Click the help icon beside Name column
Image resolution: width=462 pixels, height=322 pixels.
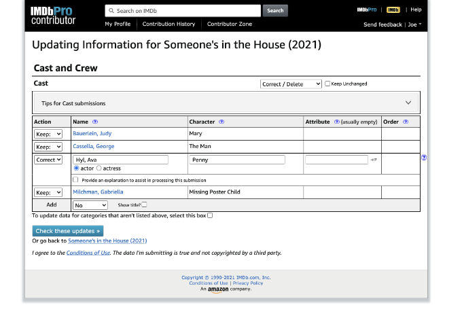(x=95, y=122)
